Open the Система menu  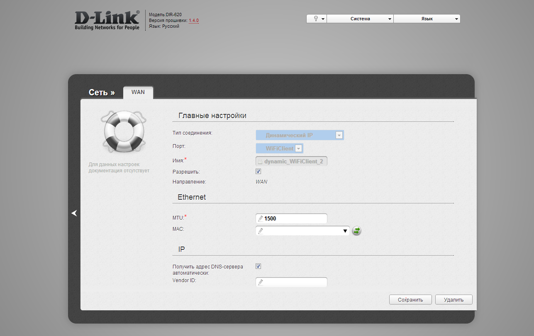360,19
